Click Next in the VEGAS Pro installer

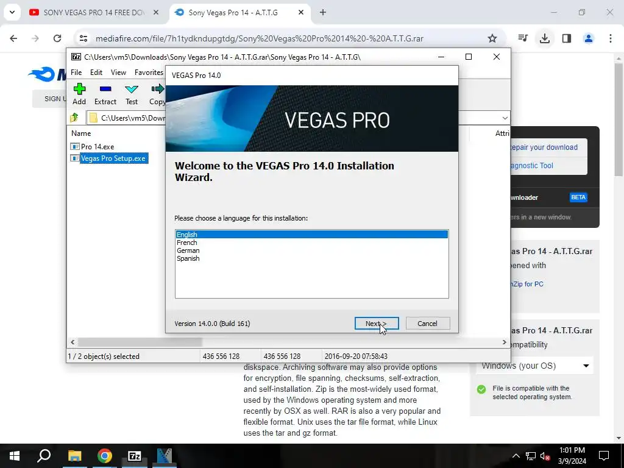pos(377,324)
